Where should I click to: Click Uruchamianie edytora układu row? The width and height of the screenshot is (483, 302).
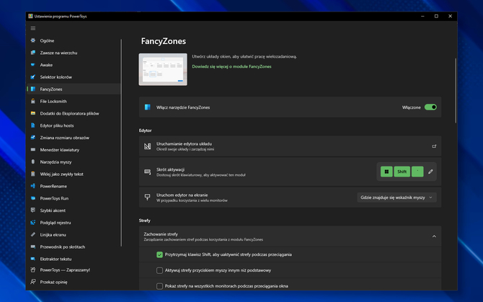pyautogui.click(x=291, y=146)
